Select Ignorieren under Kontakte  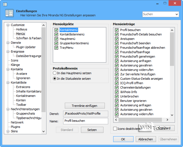point(23,78)
